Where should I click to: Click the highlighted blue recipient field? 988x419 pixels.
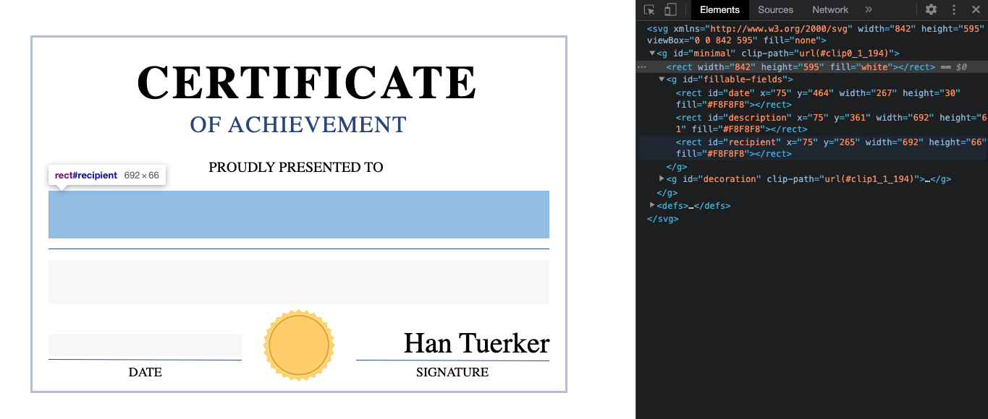tap(298, 215)
